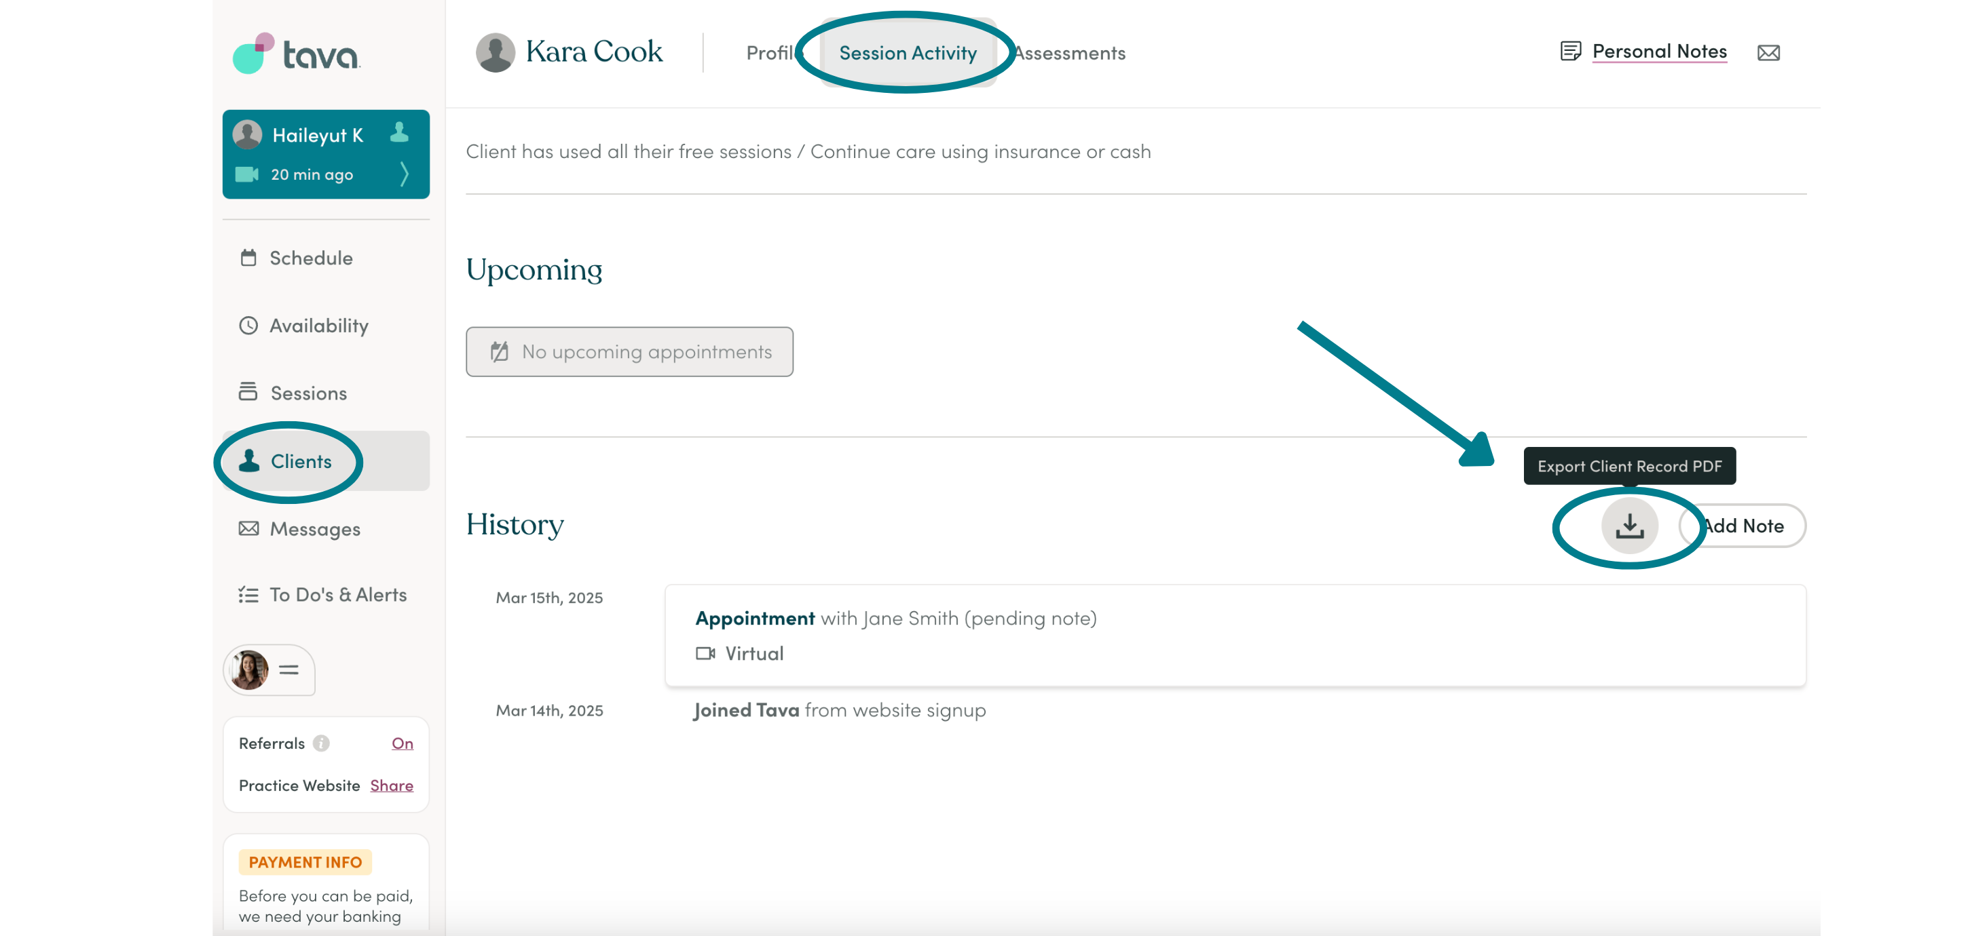Select Clients in the sidebar

[x=326, y=461]
